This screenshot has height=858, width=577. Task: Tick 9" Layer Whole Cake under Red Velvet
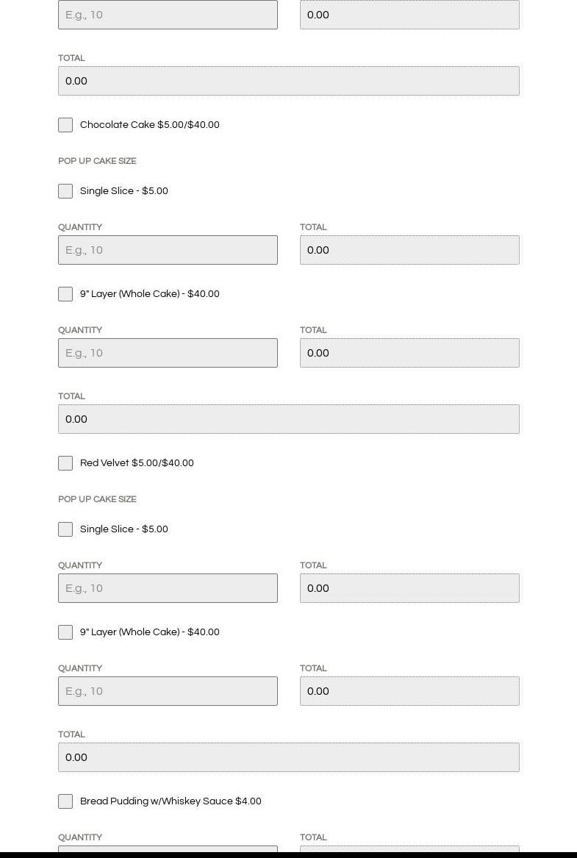point(65,632)
